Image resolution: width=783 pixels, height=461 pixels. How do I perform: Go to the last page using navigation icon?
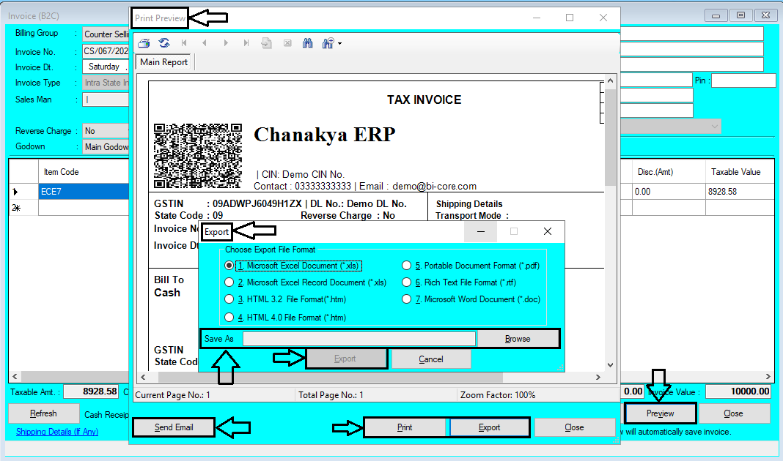[246, 43]
